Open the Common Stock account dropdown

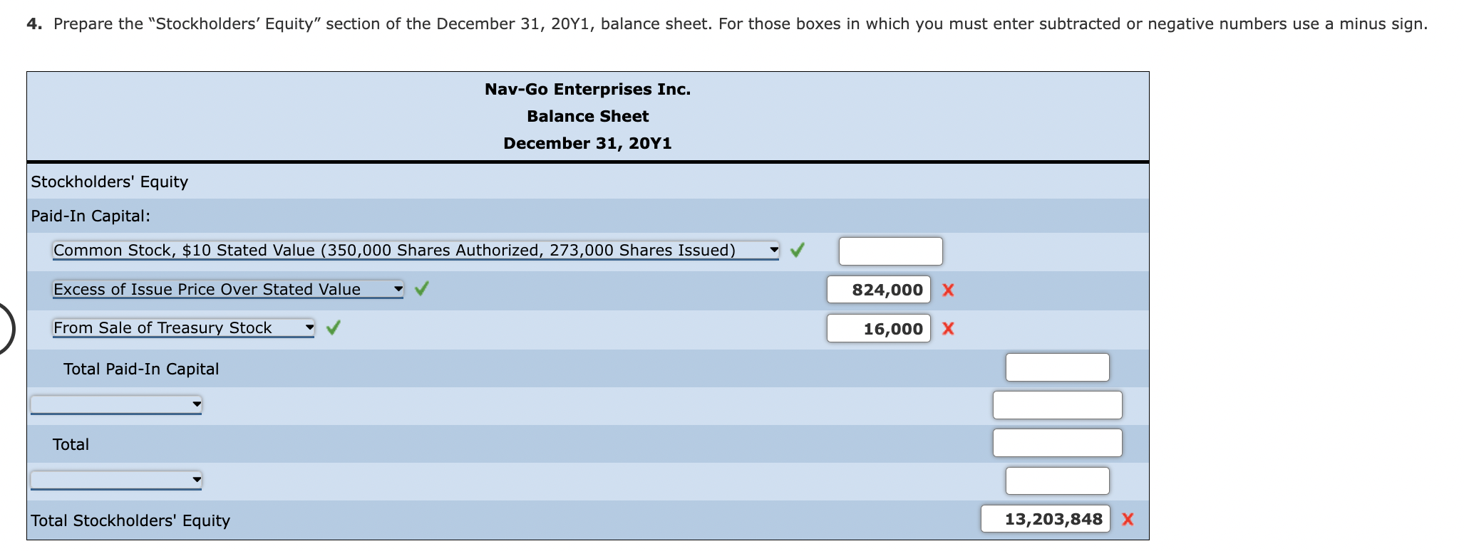coord(416,250)
